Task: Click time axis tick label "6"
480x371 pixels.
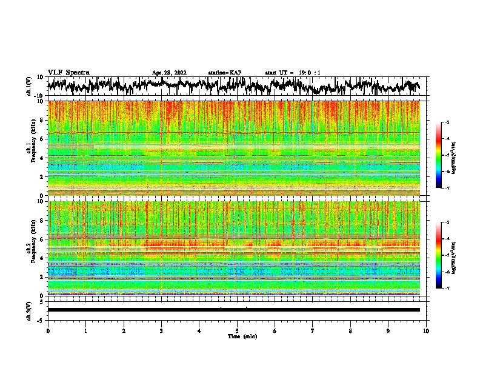Action: pos(275,331)
